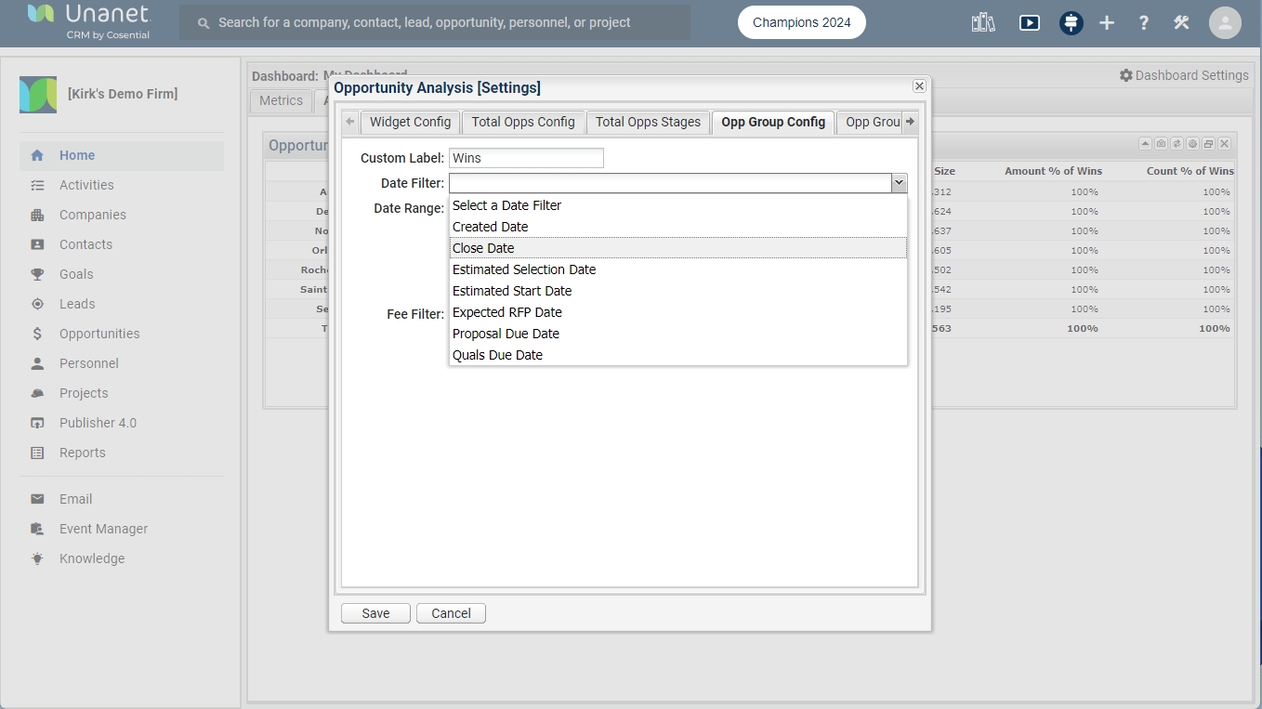Click the video tutorials play icon

(1029, 23)
